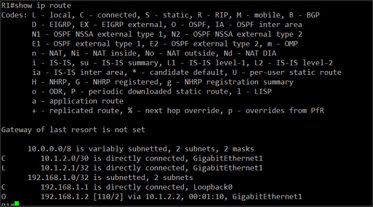
Task: Click the 'E1 - OSPF external type 1' line
Action: point(165,44)
